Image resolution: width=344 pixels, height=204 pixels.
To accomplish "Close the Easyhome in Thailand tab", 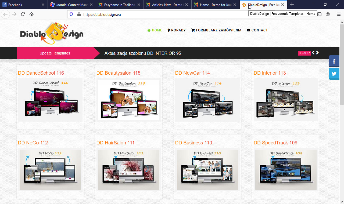I will (139, 5).
